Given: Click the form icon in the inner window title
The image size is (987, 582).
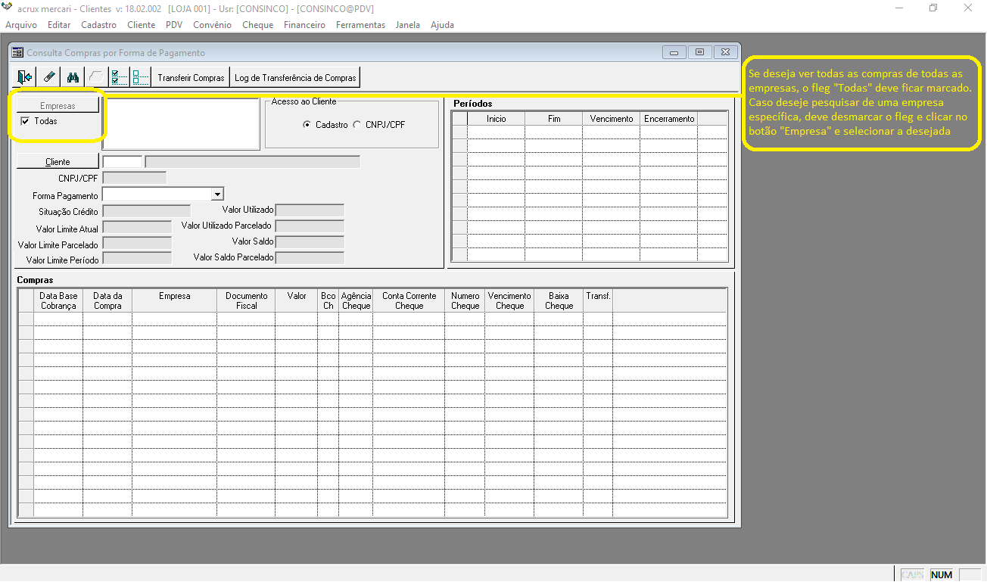Looking at the screenshot, I should pos(18,53).
